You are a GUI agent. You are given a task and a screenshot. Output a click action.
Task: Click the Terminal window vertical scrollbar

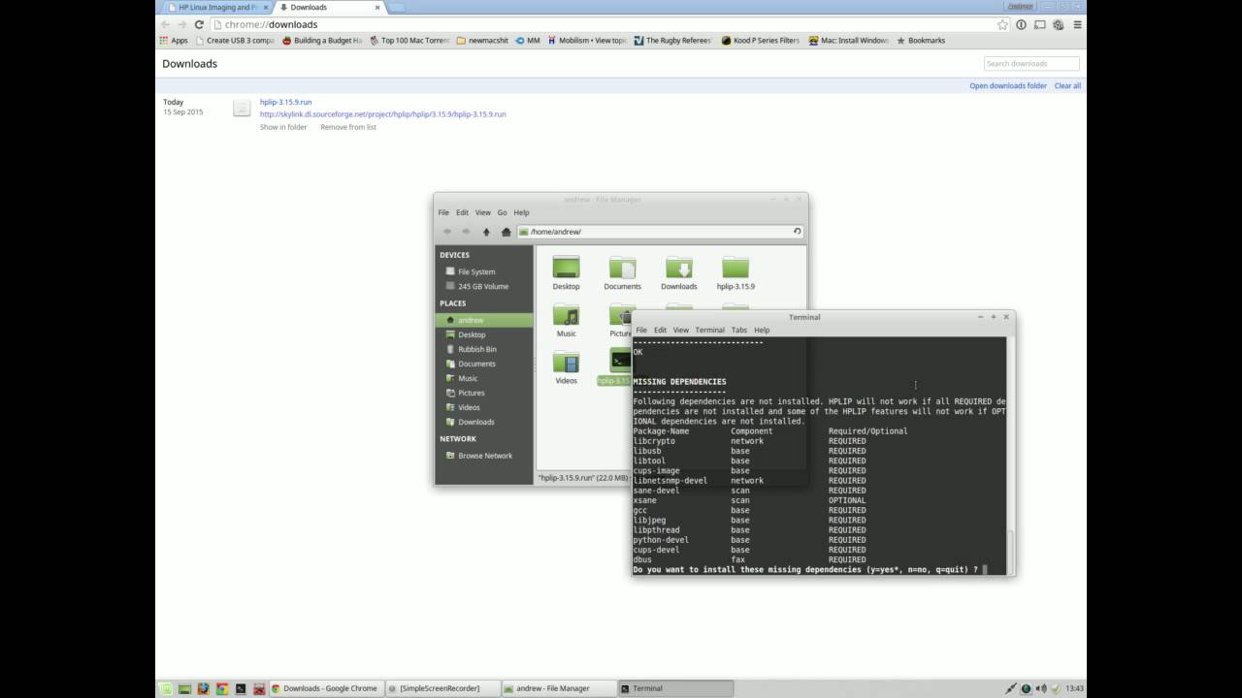coord(1010,456)
